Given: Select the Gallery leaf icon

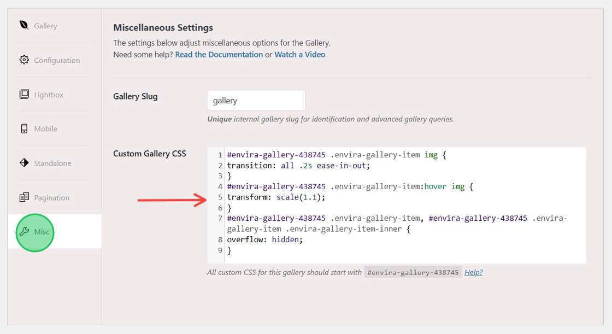Looking at the screenshot, I should pyautogui.click(x=23, y=25).
